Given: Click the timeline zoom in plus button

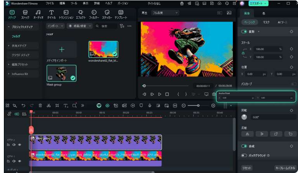Looking at the screenshot, I should point(213,106).
